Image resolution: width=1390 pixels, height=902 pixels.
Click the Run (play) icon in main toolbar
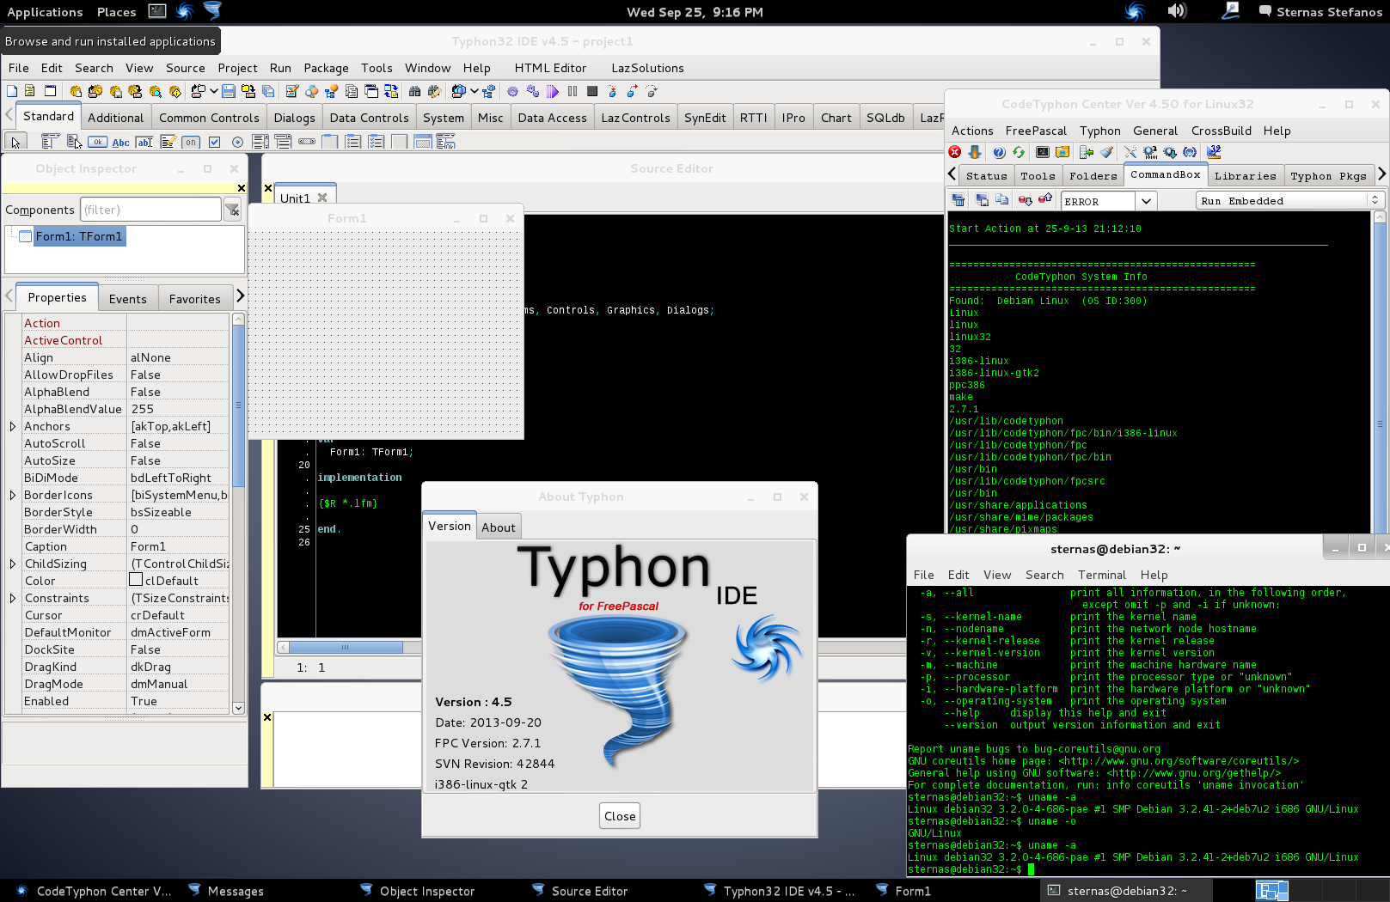[552, 91]
